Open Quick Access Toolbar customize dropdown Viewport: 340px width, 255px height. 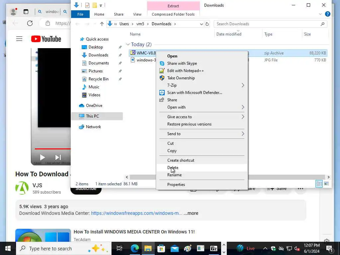coord(101,5)
